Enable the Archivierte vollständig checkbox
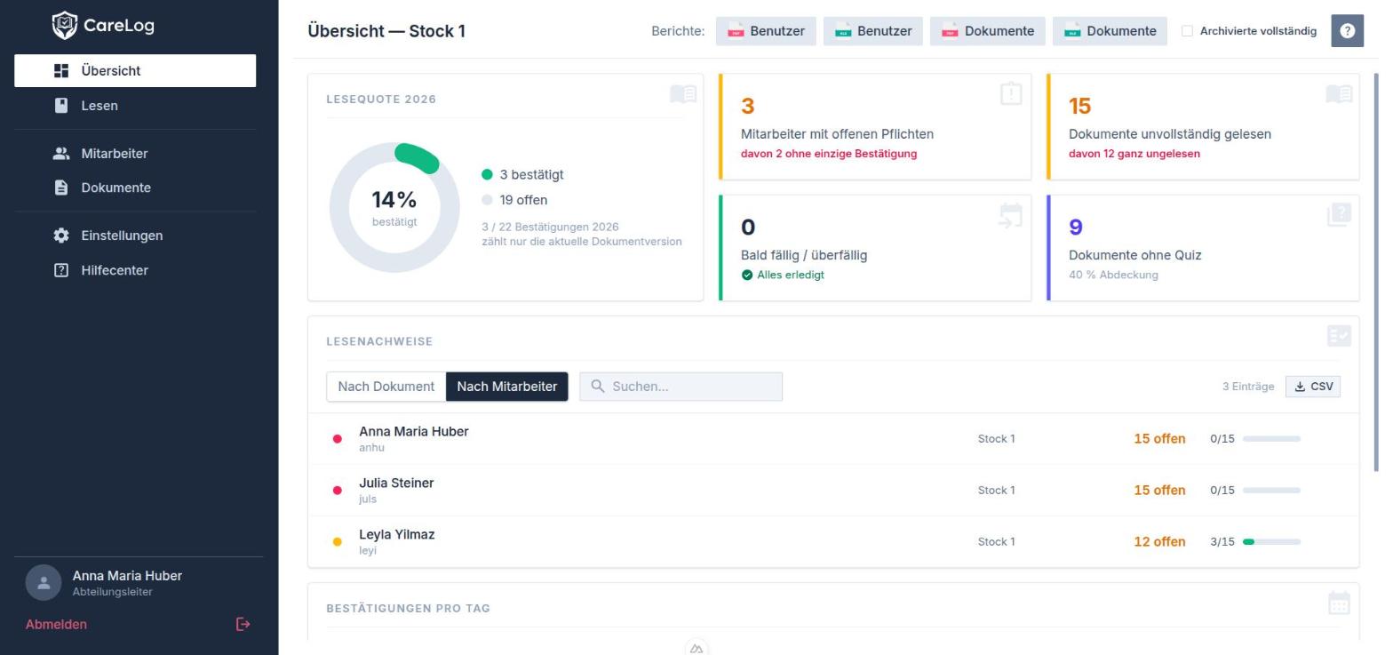 tap(1187, 31)
